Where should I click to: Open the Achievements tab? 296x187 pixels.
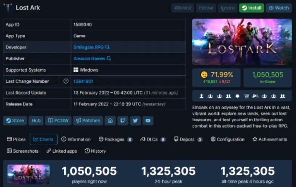270,139
